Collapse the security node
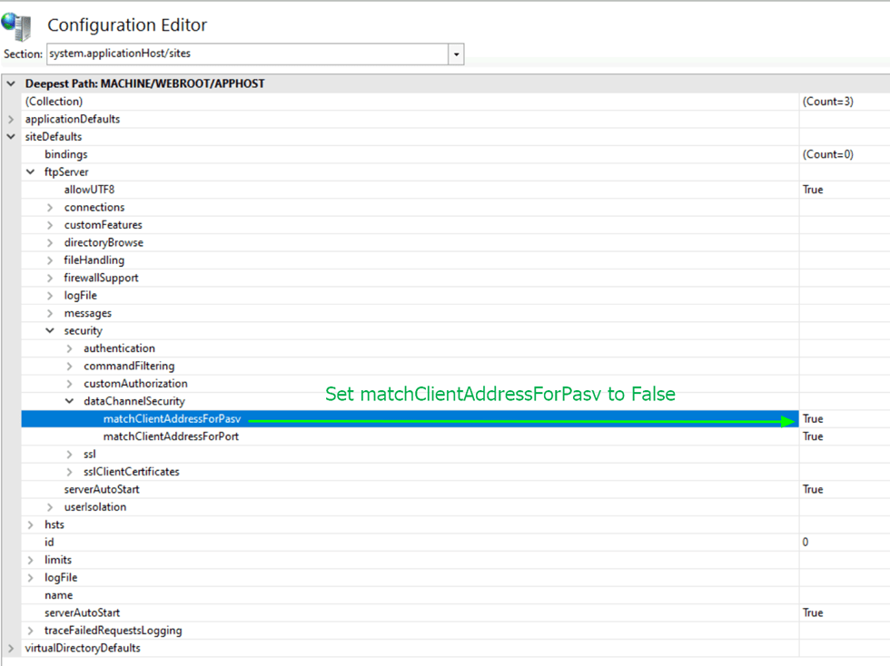Screen dimensions: 890x666 [50, 330]
